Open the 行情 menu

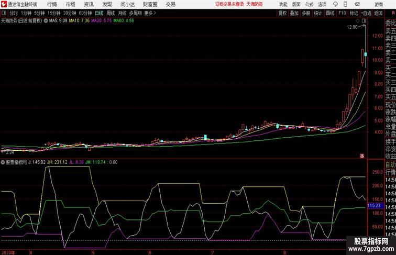[x=52, y=4]
